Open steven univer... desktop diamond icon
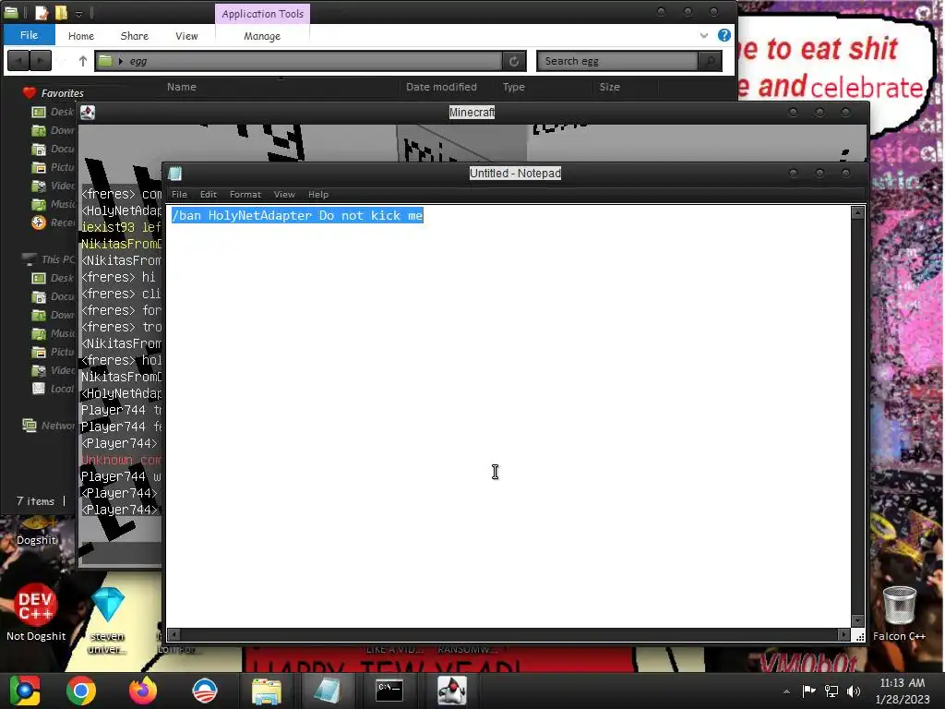Image resolution: width=945 pixels, height=709 pixels. click(107, 619)
